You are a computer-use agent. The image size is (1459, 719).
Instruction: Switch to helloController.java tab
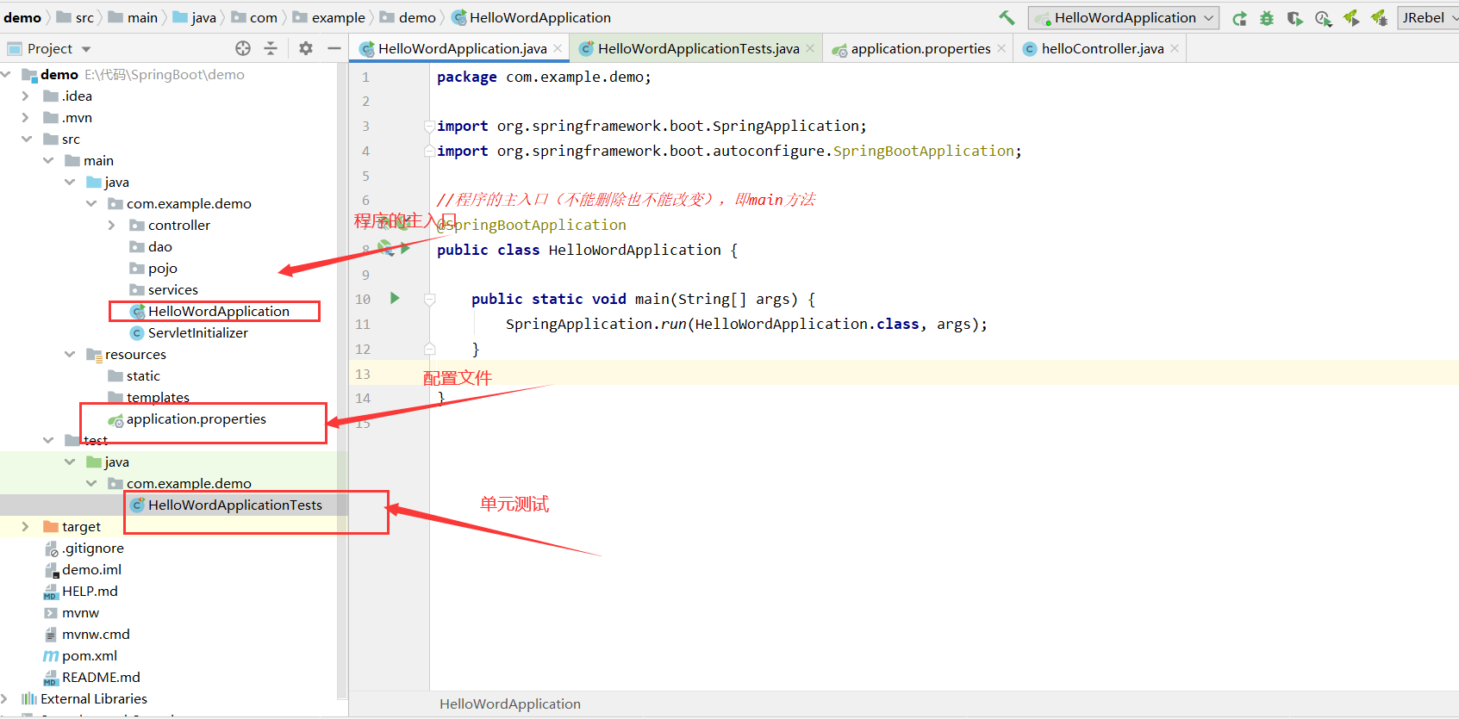point(1101,49)
